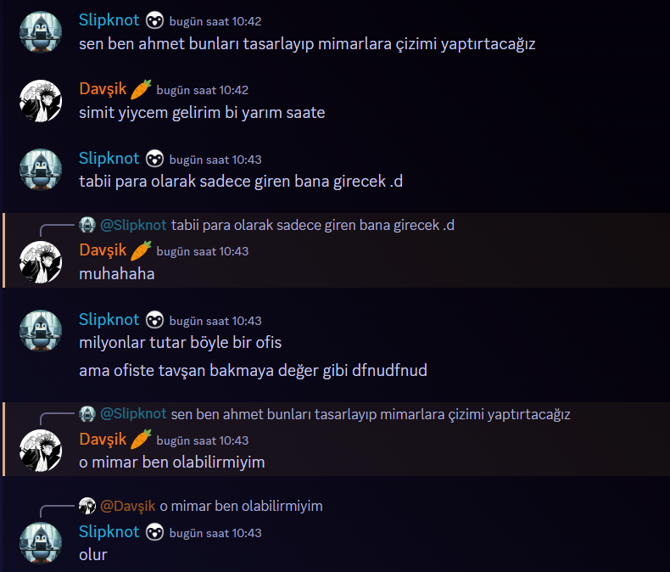Click the carrot badge next to Davşik at 10:42

click(x=141, y=89)
